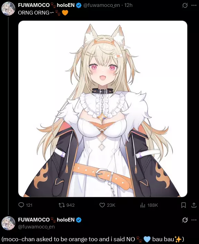Click Grok icon on the second tweet

click(x=185, y=220)
